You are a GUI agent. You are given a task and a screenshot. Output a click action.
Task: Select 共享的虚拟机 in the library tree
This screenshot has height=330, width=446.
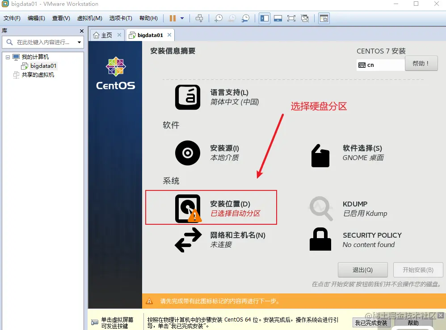[x=38, y=74]
